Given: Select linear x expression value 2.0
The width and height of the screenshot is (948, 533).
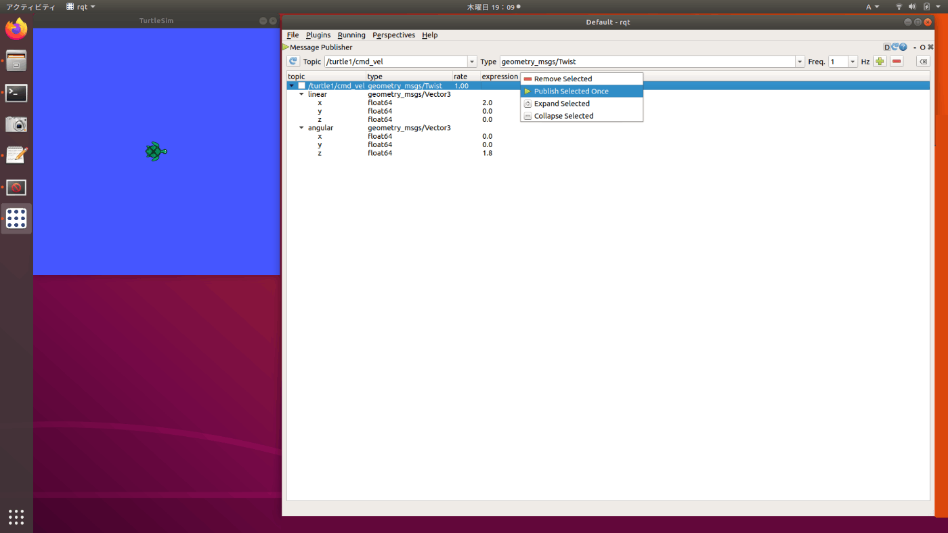Looking at the screenshot, I should (488, 103).
